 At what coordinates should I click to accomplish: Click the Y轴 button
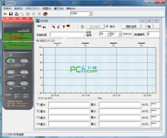click(148, 26)
